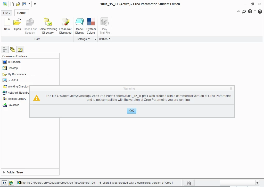Click the New file ribbon icon

point(7,22)
